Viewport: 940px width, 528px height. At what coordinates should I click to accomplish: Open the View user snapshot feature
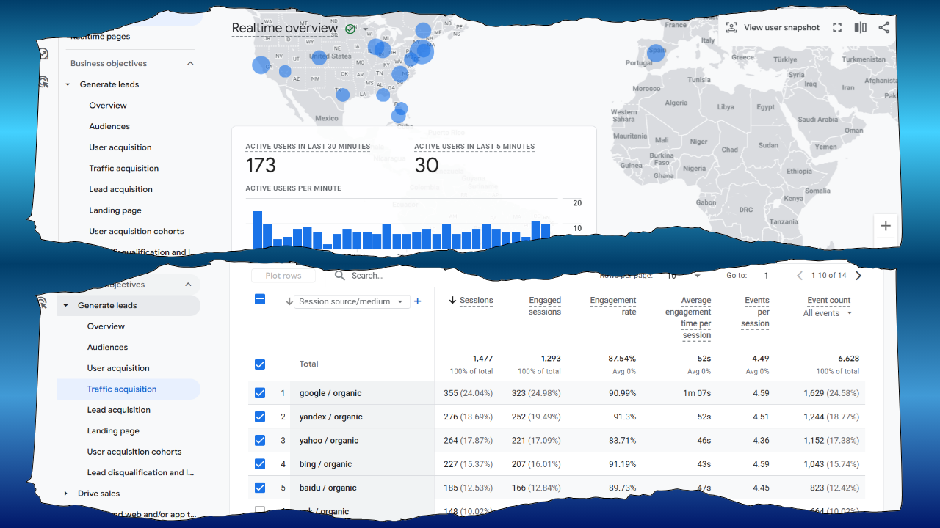tap(772, 27)
